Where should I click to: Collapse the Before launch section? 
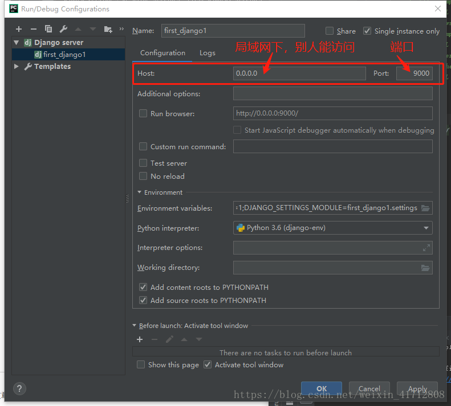click(135, 326)
